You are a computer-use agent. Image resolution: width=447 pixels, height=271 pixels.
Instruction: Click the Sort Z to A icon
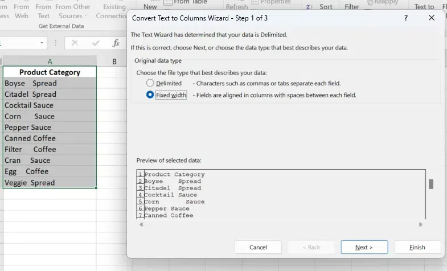309,7
